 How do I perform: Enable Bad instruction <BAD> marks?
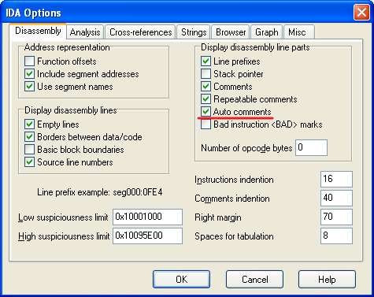point(206,124)
